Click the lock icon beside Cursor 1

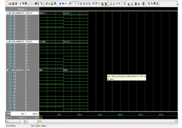[x=7, y=117]
